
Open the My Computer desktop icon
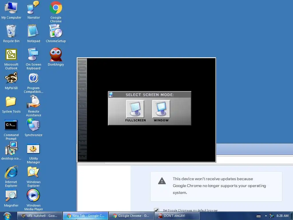click(x=11, y=10)
